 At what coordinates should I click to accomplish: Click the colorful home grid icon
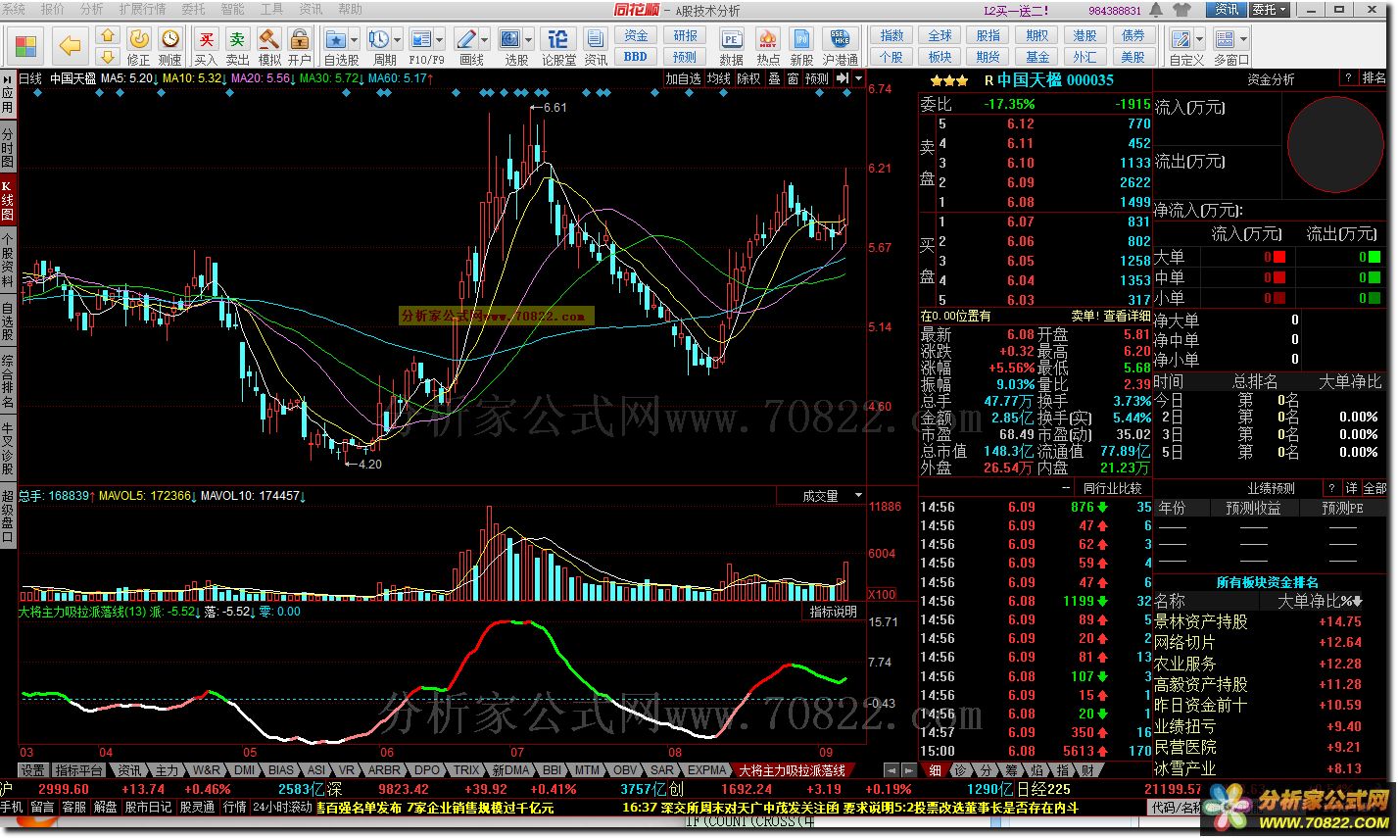point(25,46)
